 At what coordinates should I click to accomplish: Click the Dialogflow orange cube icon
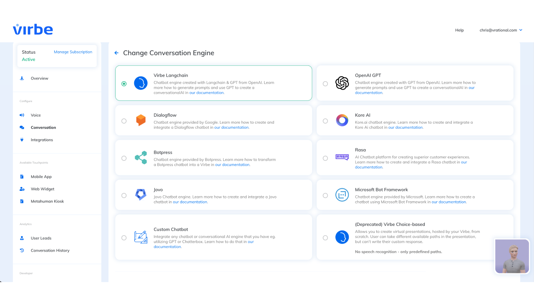pos(141,120)
